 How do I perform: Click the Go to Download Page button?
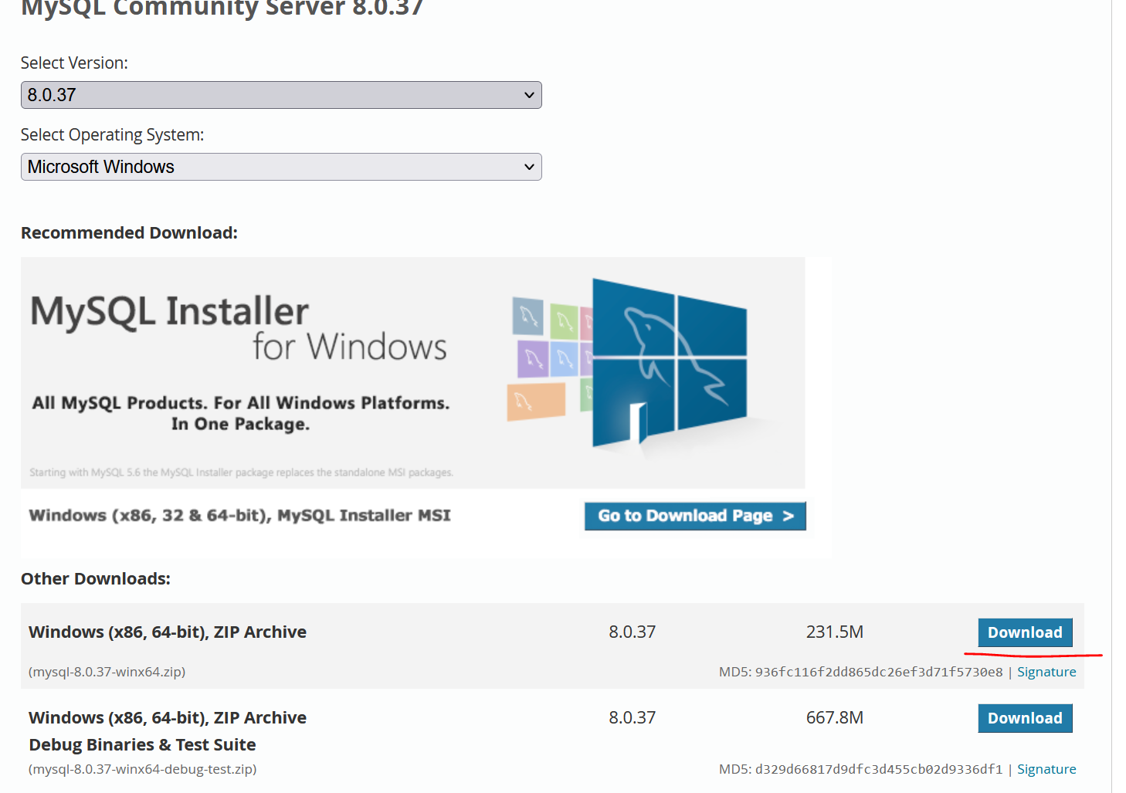(x=695, y=516)
